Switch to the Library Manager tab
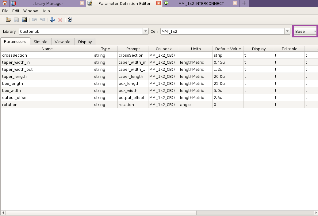 click(x=48, y=3)
